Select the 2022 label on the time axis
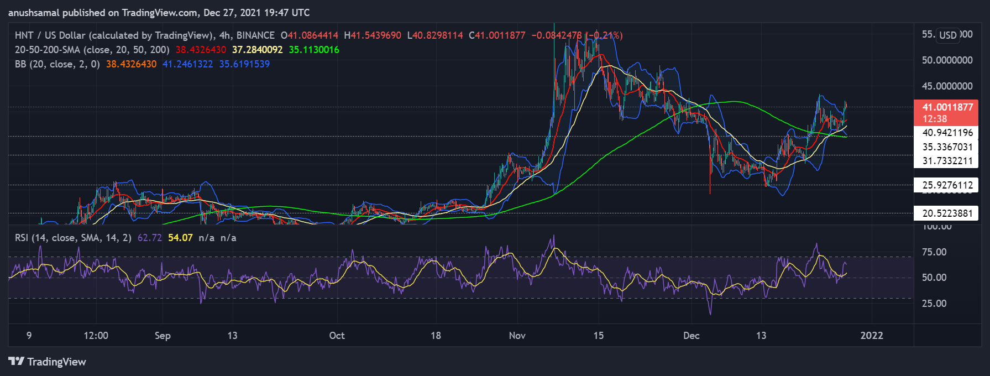 (x=872, y=336)
